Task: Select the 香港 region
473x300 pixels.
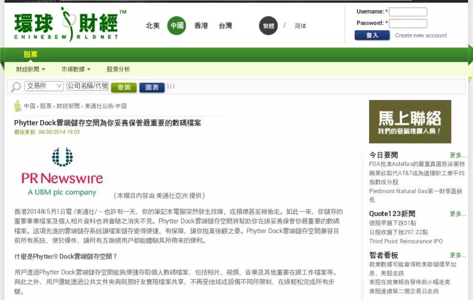Action: (201, 26)
